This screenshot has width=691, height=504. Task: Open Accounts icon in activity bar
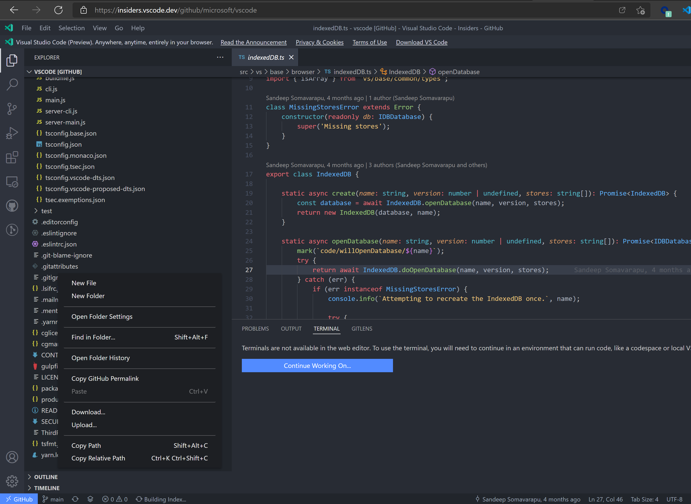click(12, 457)
